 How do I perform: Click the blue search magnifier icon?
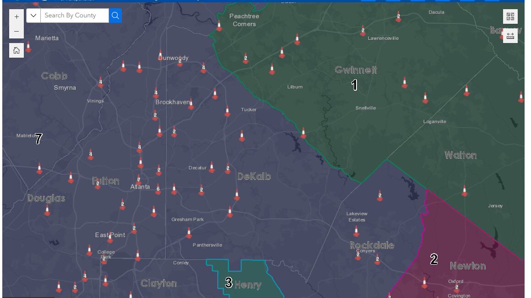[x=115, y=15]
